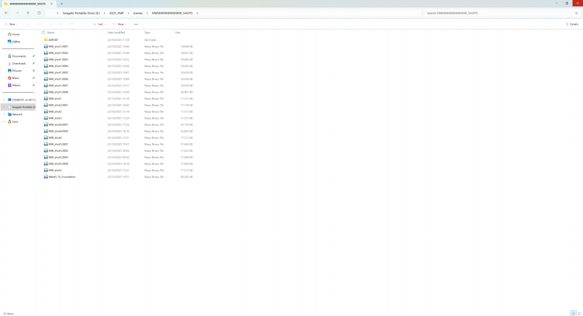This screenshot has width=583, height=316.
Task: Sort files by Date modified column header
Action: 116,32
